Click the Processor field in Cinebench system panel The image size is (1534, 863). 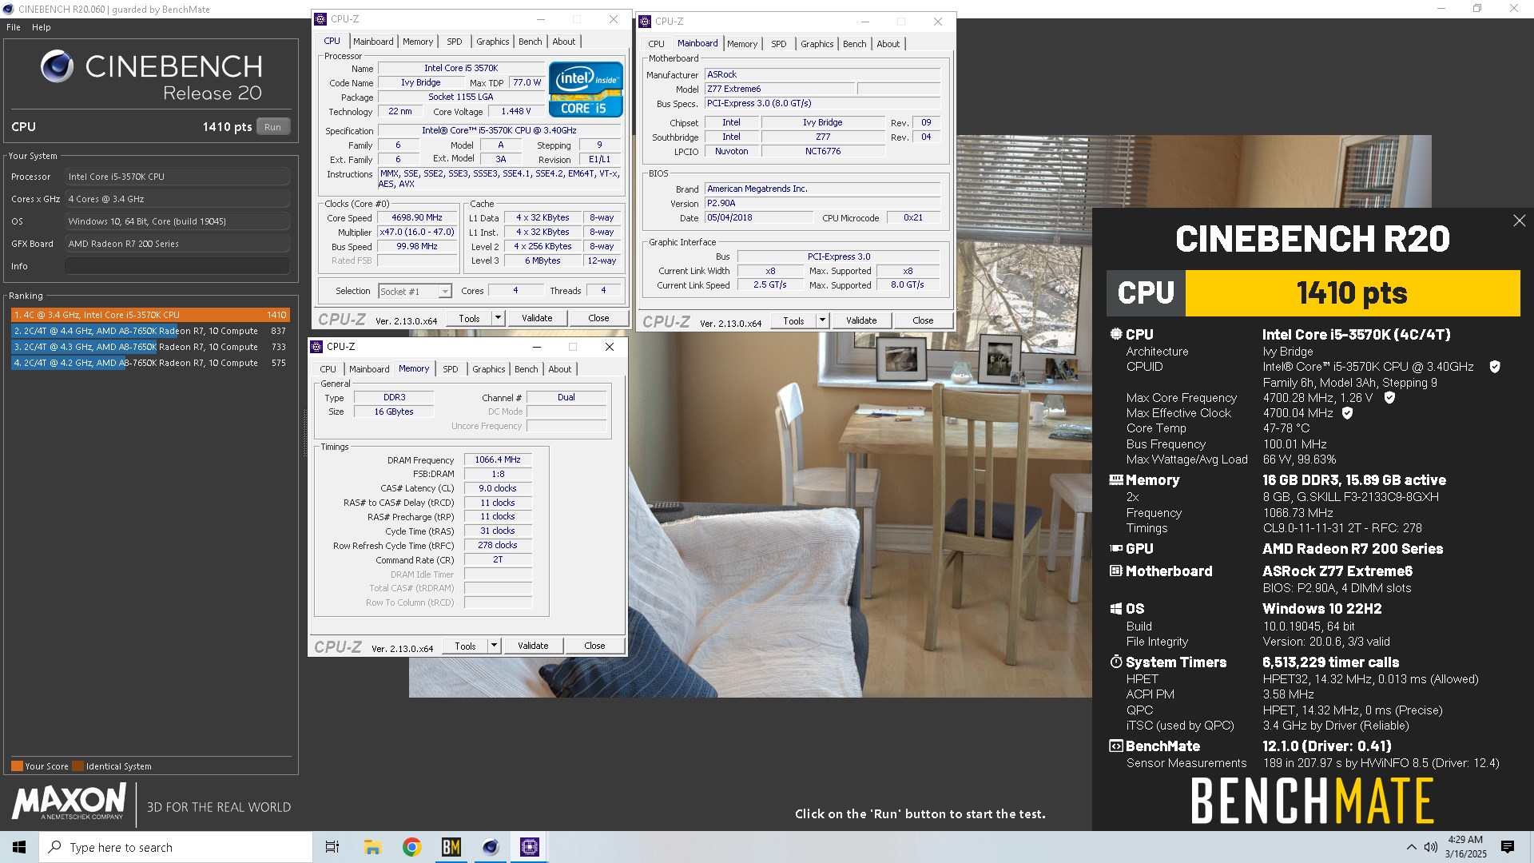tap(177, 177)
